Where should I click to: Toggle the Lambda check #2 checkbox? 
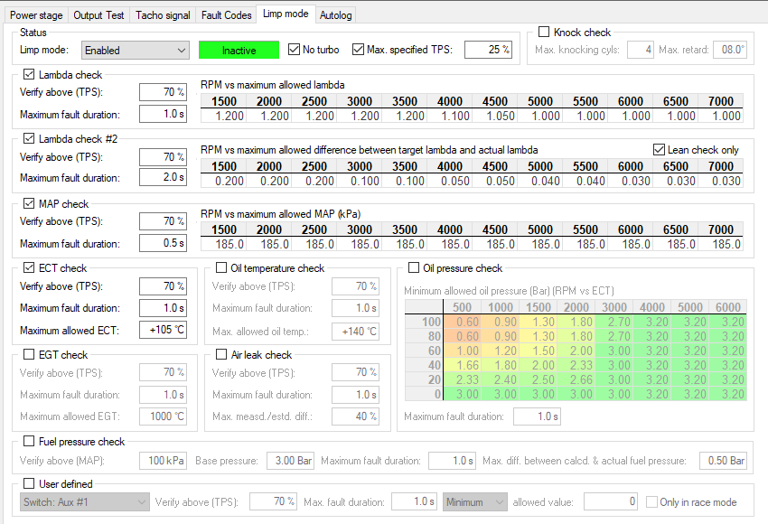coord(29,138)
